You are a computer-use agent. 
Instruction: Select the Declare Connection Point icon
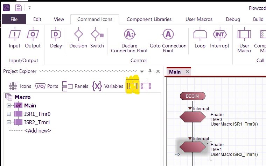pos(129,40)
